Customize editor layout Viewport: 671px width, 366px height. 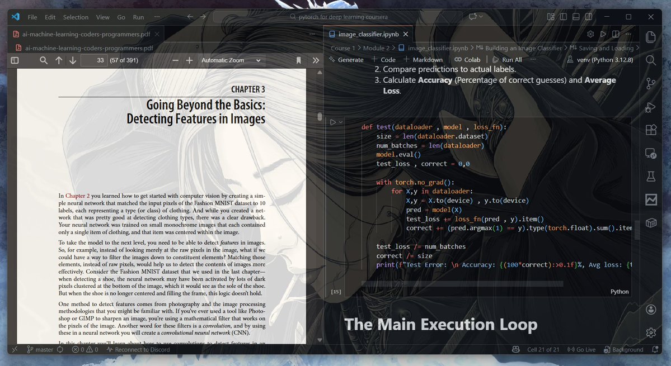(551, 17)
